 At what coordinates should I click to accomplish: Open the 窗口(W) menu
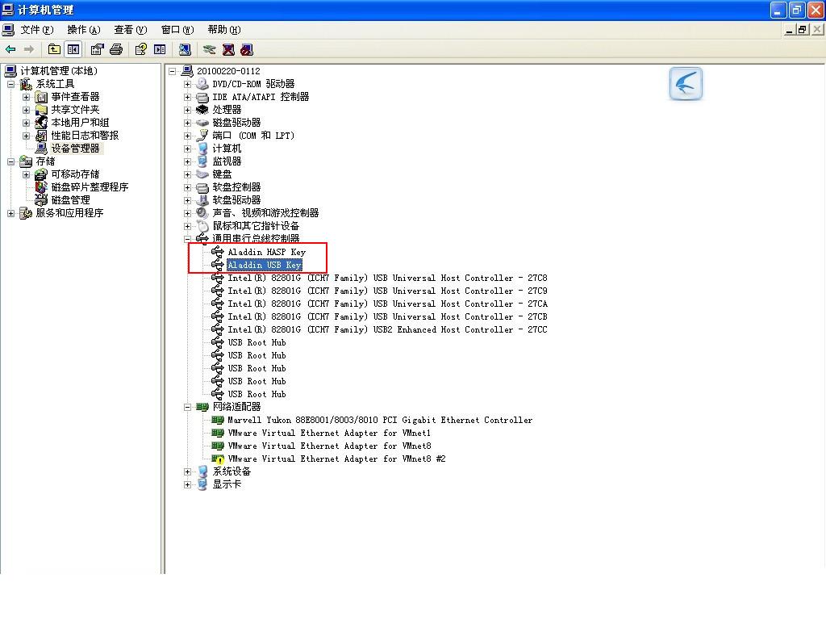(177, 30)
